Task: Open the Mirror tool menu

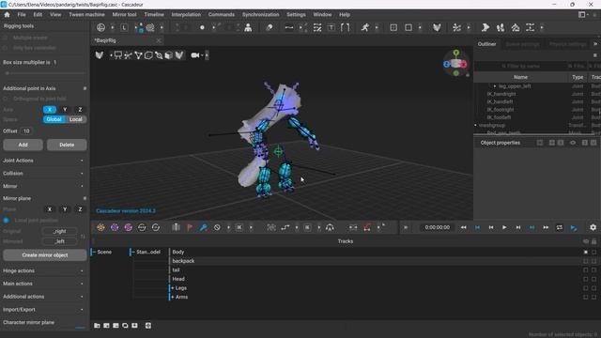Action: (124, 15)
